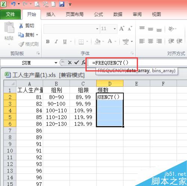
Task: Open the 剪贴板 dialog launcher
Action: pos(38,53)
